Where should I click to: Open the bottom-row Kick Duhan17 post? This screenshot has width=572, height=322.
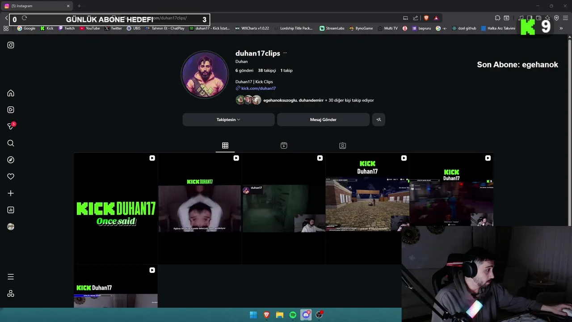115,286
